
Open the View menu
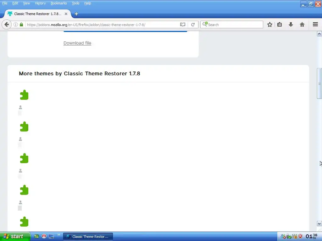coord(26,3)
